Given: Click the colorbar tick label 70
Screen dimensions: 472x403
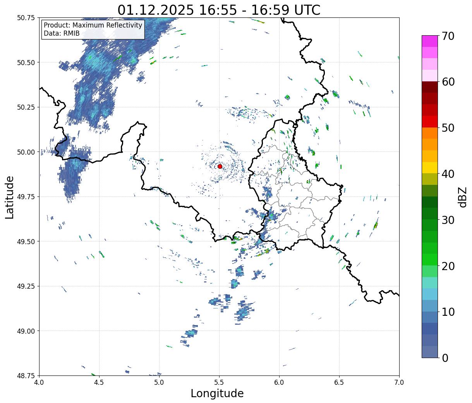Looking at the screenshot, I should [x=448, y=36].
